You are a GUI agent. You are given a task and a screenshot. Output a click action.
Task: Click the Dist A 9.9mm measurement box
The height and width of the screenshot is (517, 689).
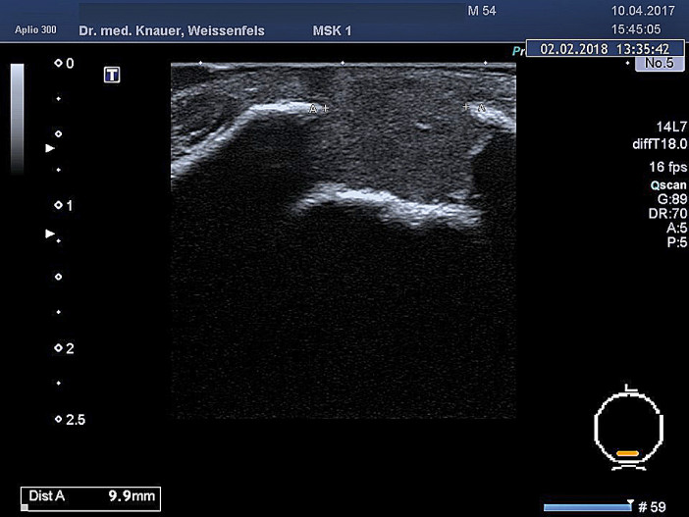pos(90,498)
